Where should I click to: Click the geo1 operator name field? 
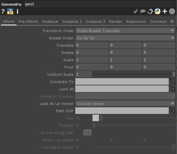(x=100, y=4)
